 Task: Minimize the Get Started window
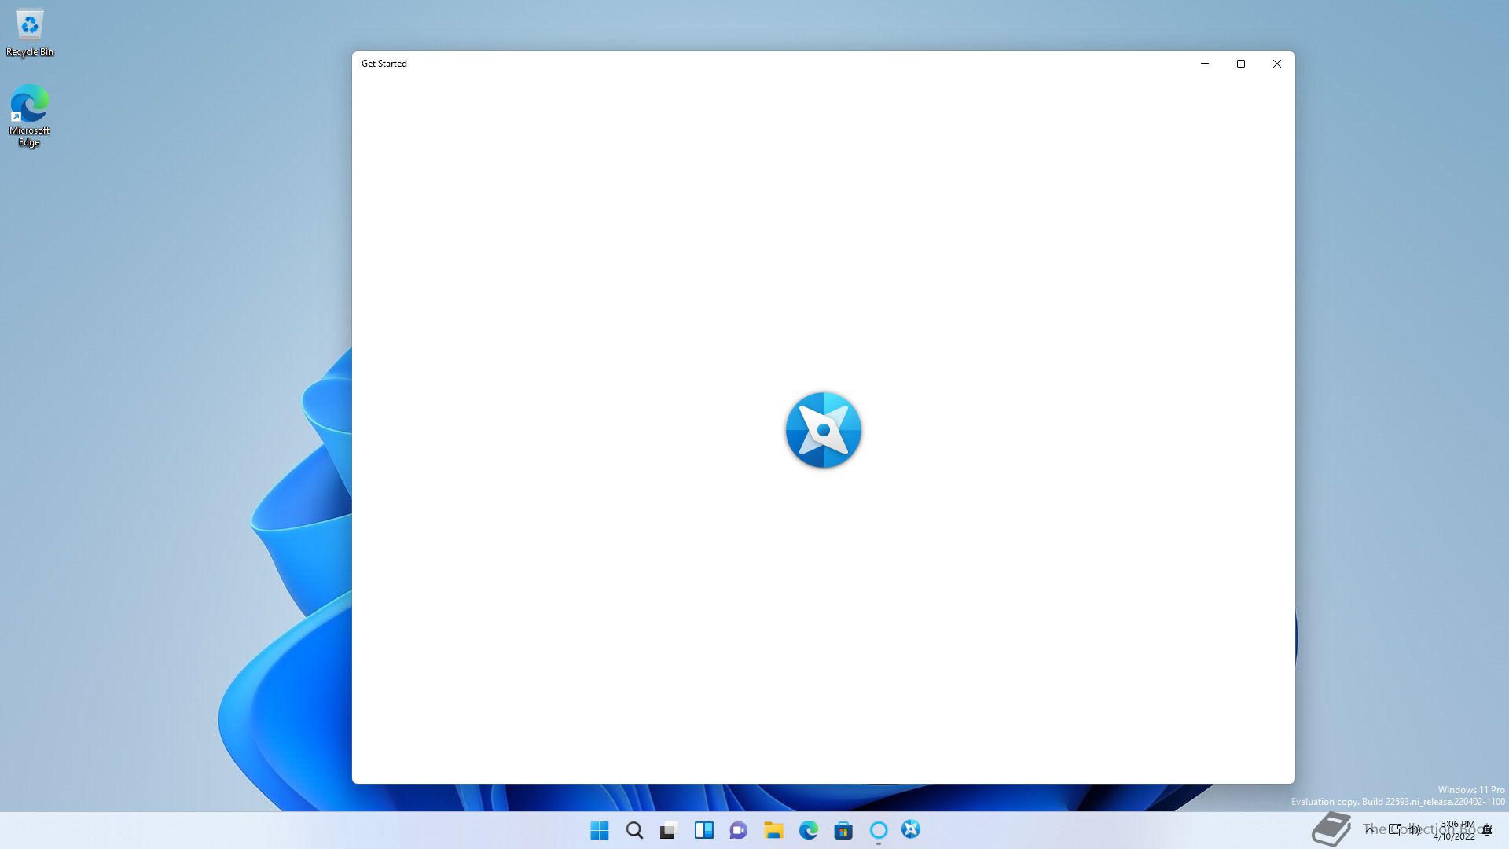pos(1205,64)
